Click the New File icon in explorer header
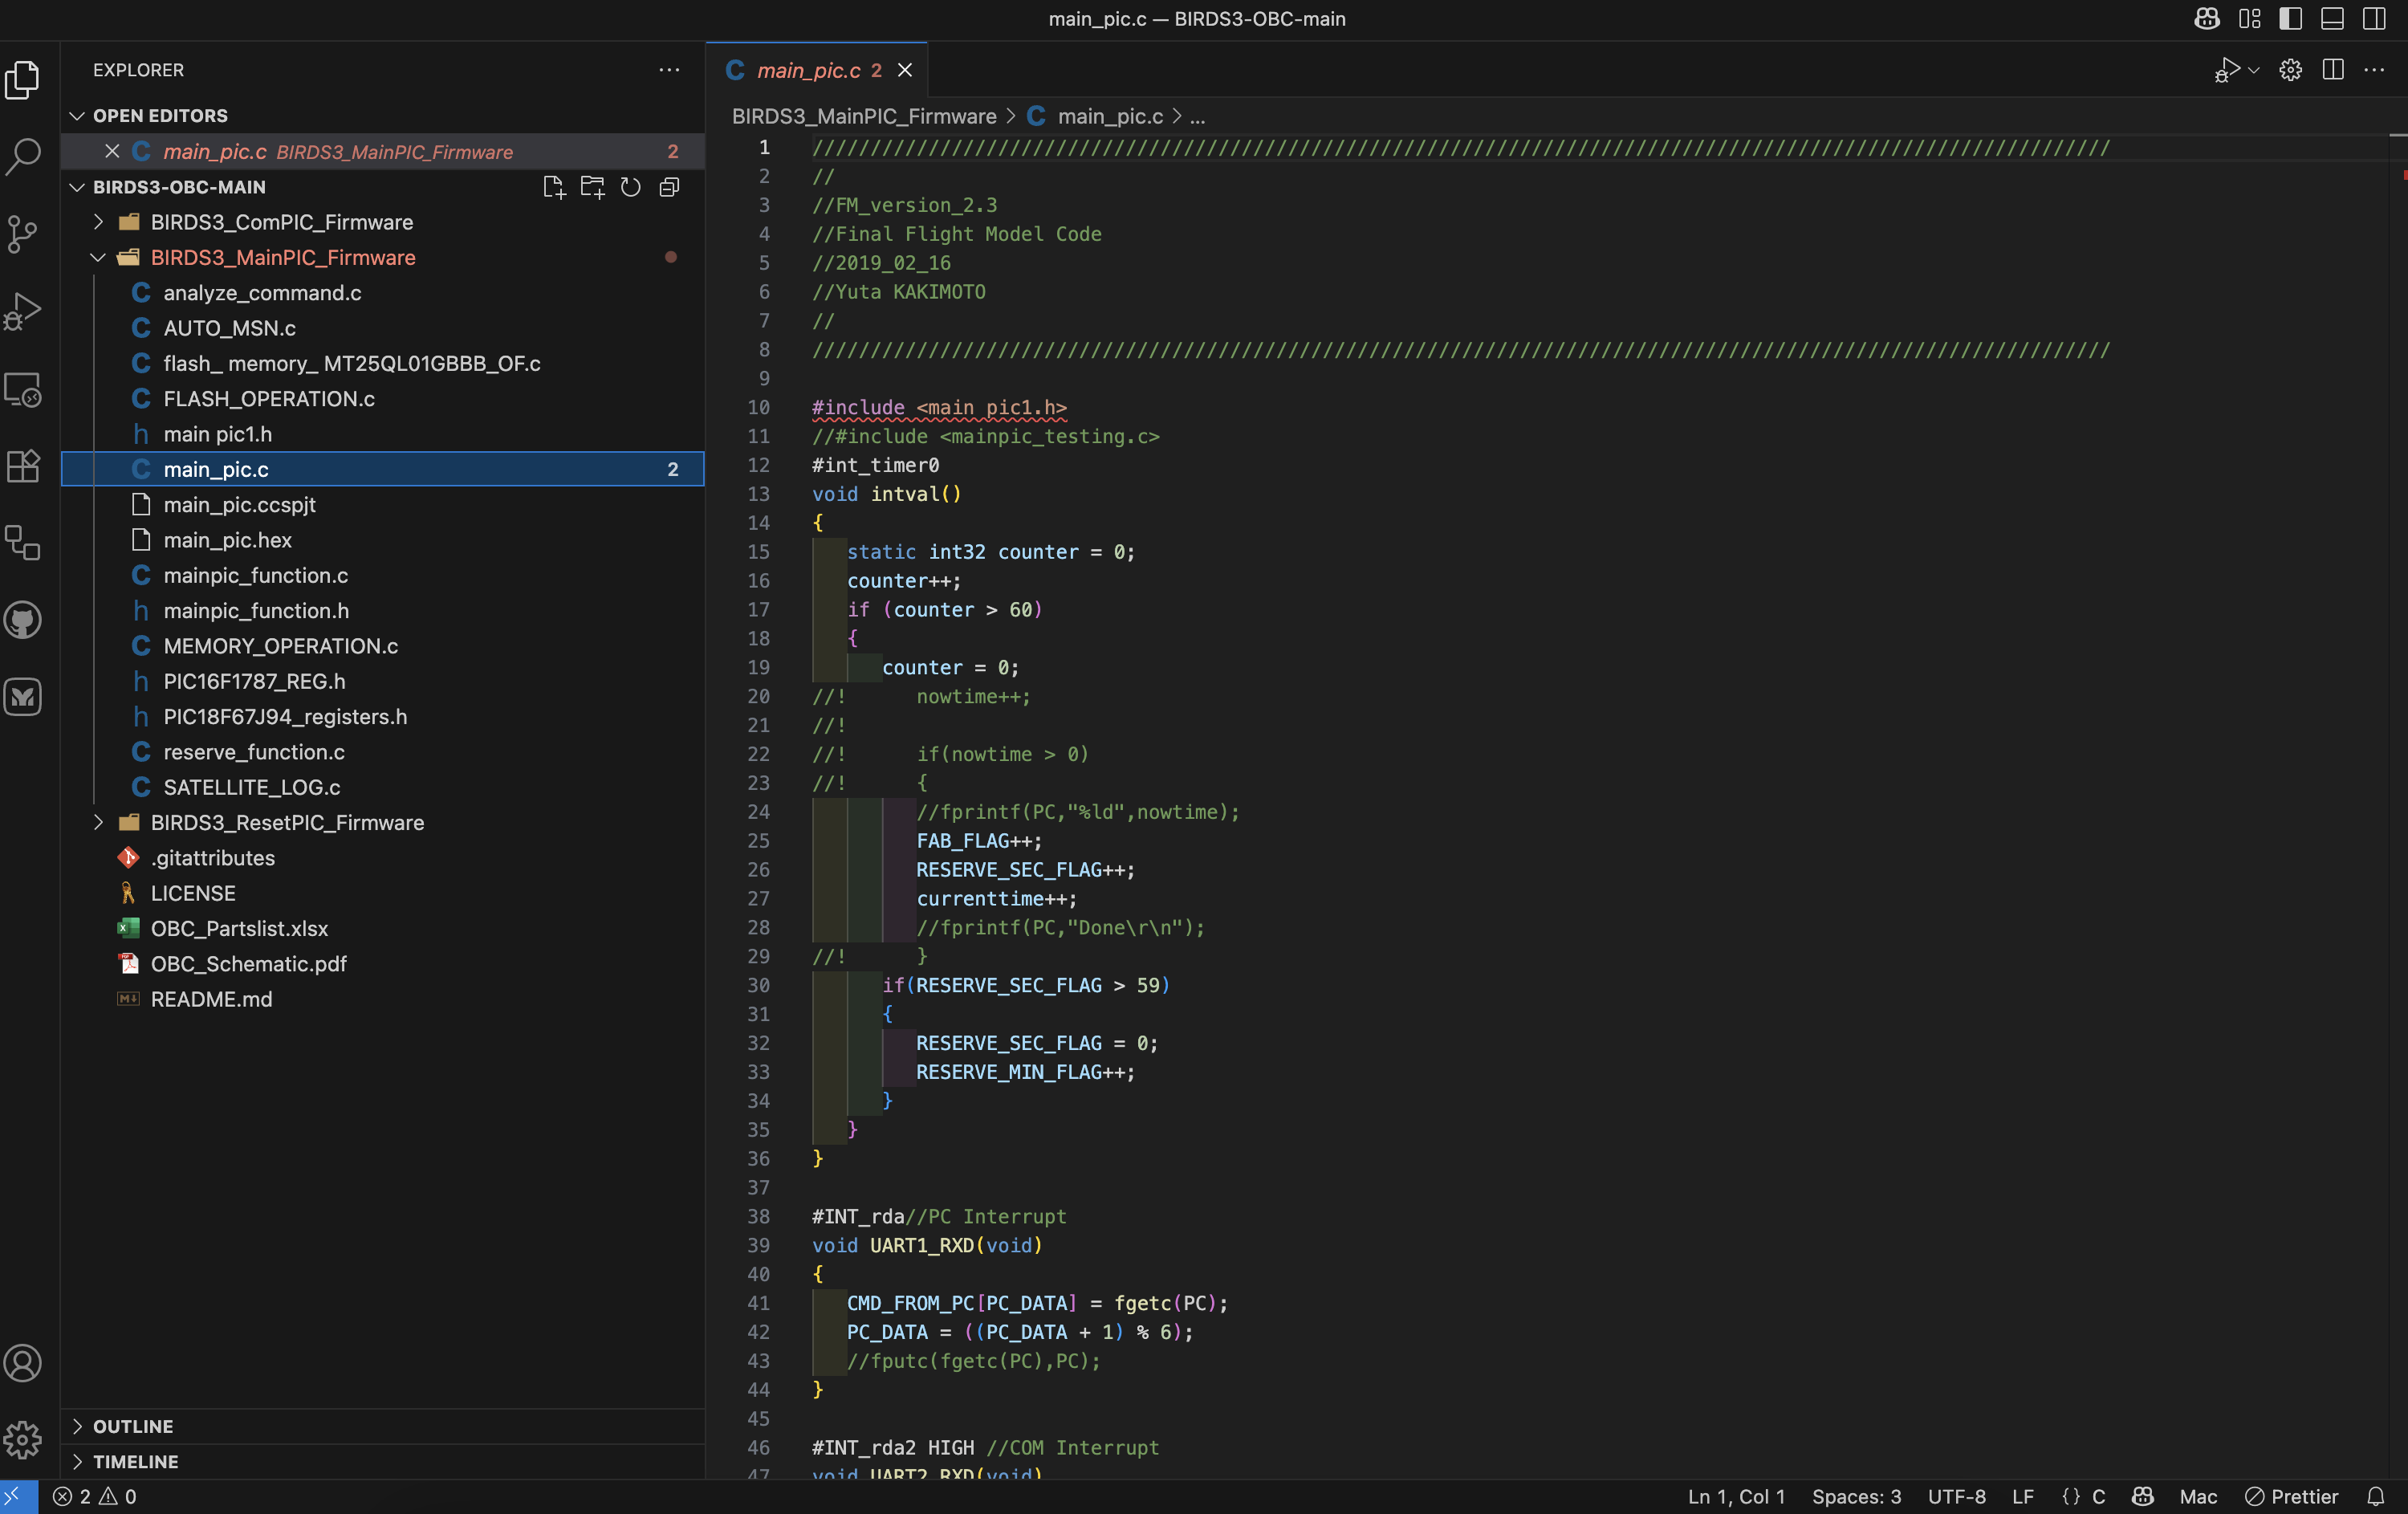Viewport: 2408px width, 1514px height. pos(554,187)
